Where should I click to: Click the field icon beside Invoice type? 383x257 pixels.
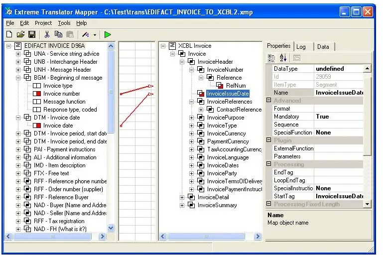click(x=37, y=86)
